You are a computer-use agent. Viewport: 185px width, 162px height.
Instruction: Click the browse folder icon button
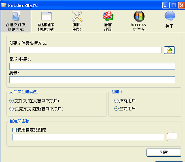(170, 50)
